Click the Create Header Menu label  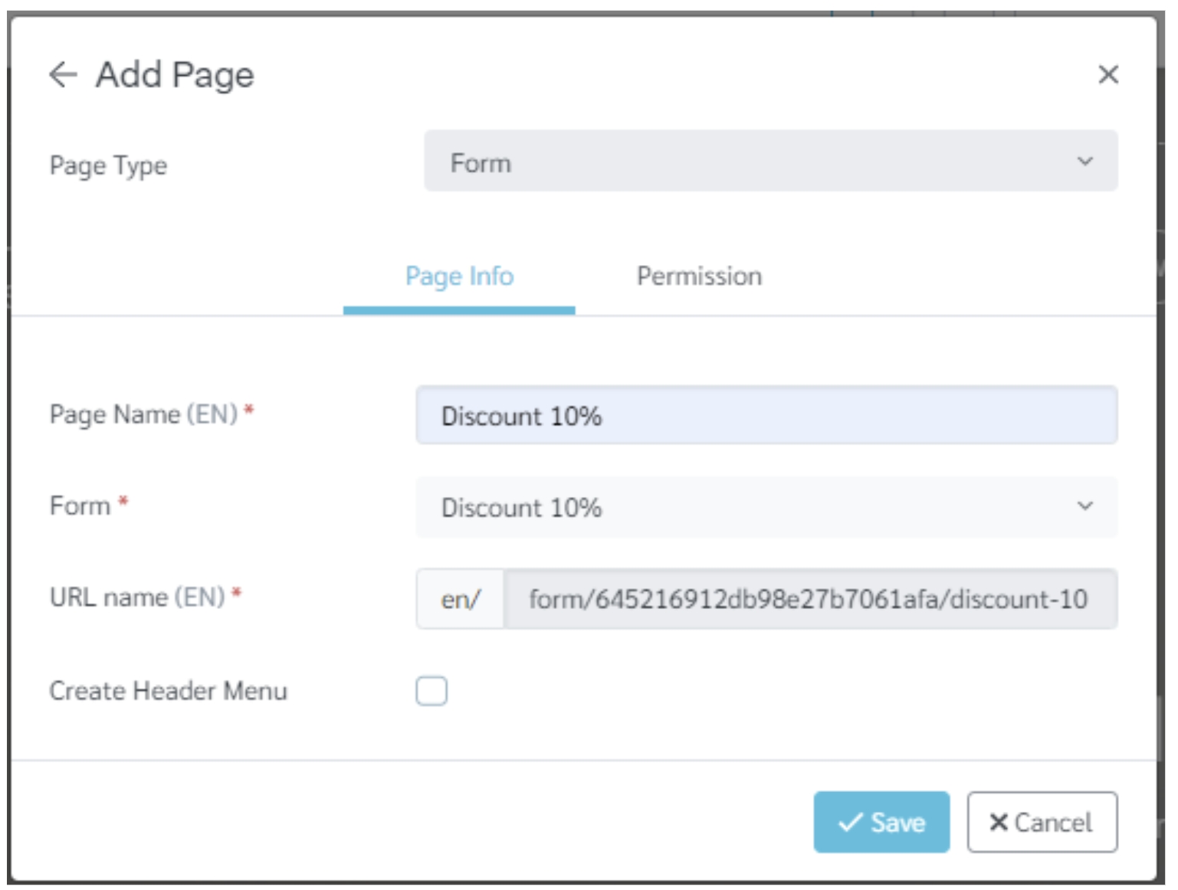[x=168, y=691]
